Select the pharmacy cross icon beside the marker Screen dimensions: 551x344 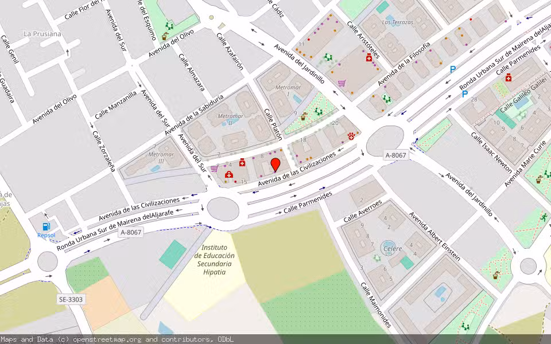click(242, 163)
